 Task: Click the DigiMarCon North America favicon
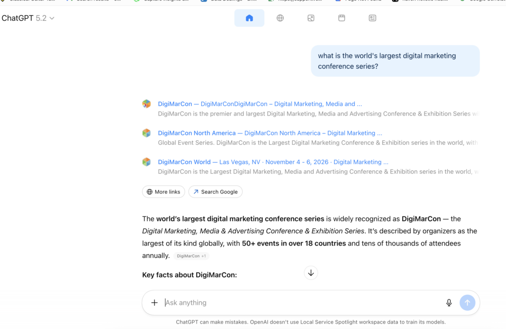(146, 133)
